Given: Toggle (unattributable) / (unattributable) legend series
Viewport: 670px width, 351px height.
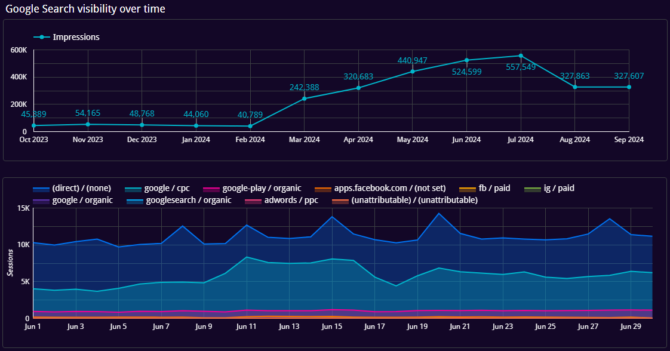Looking at the screenshot, I should pos(405,200).
